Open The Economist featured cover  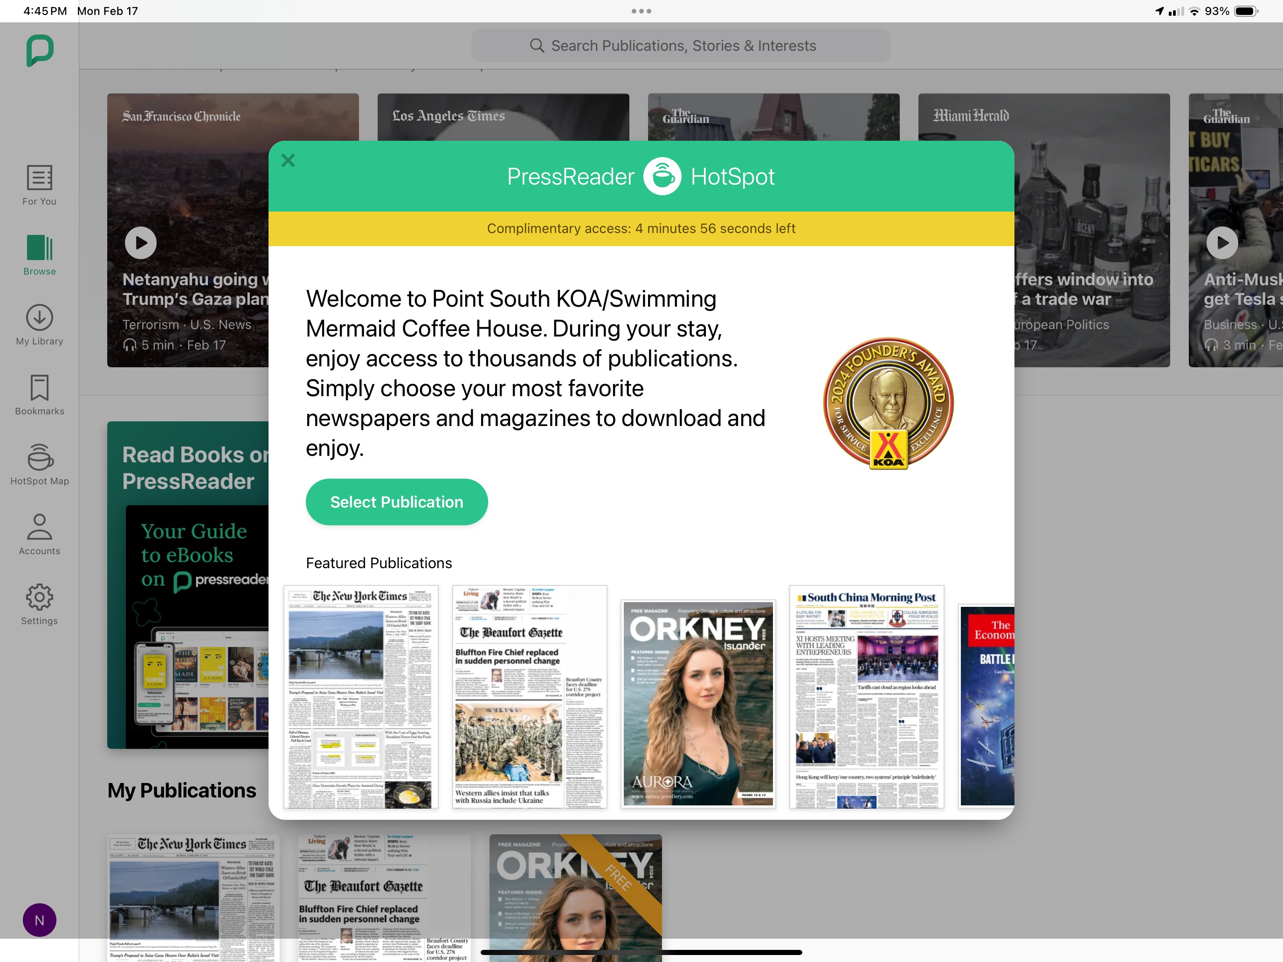(x=986, y=705)
